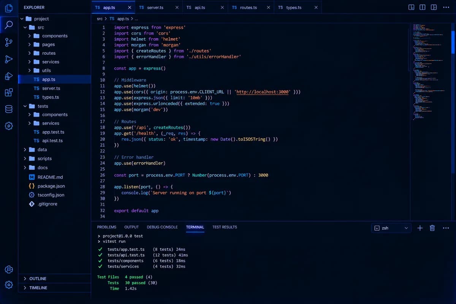Viewport: 456px width, 304px height.
Task: Open the zsh terminal shell dropdown
Action: [x=391, y=228]
